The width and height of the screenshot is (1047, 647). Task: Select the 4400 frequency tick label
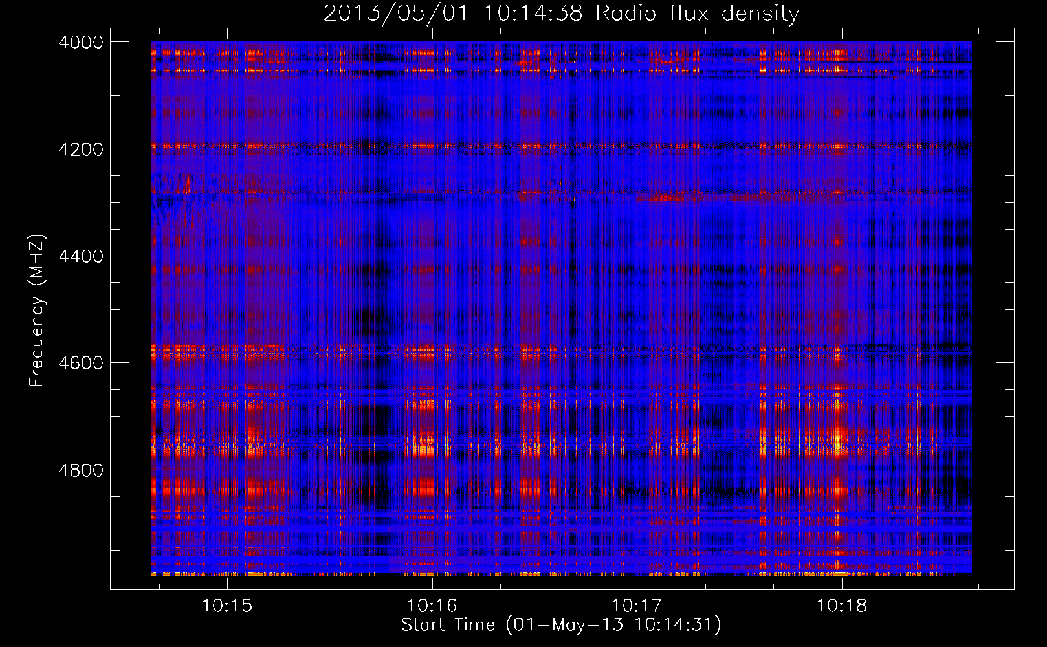[x=81, y=256]
